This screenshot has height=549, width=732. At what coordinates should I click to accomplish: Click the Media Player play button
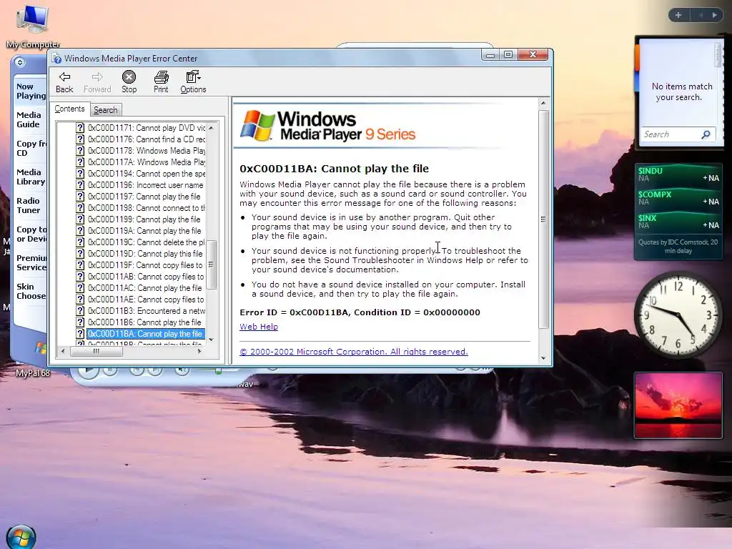point(88,371)
